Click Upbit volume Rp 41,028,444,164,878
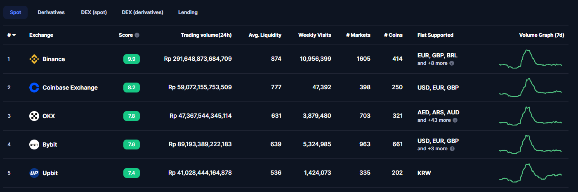This screenshot has width=578, height=192. (200, 173)
